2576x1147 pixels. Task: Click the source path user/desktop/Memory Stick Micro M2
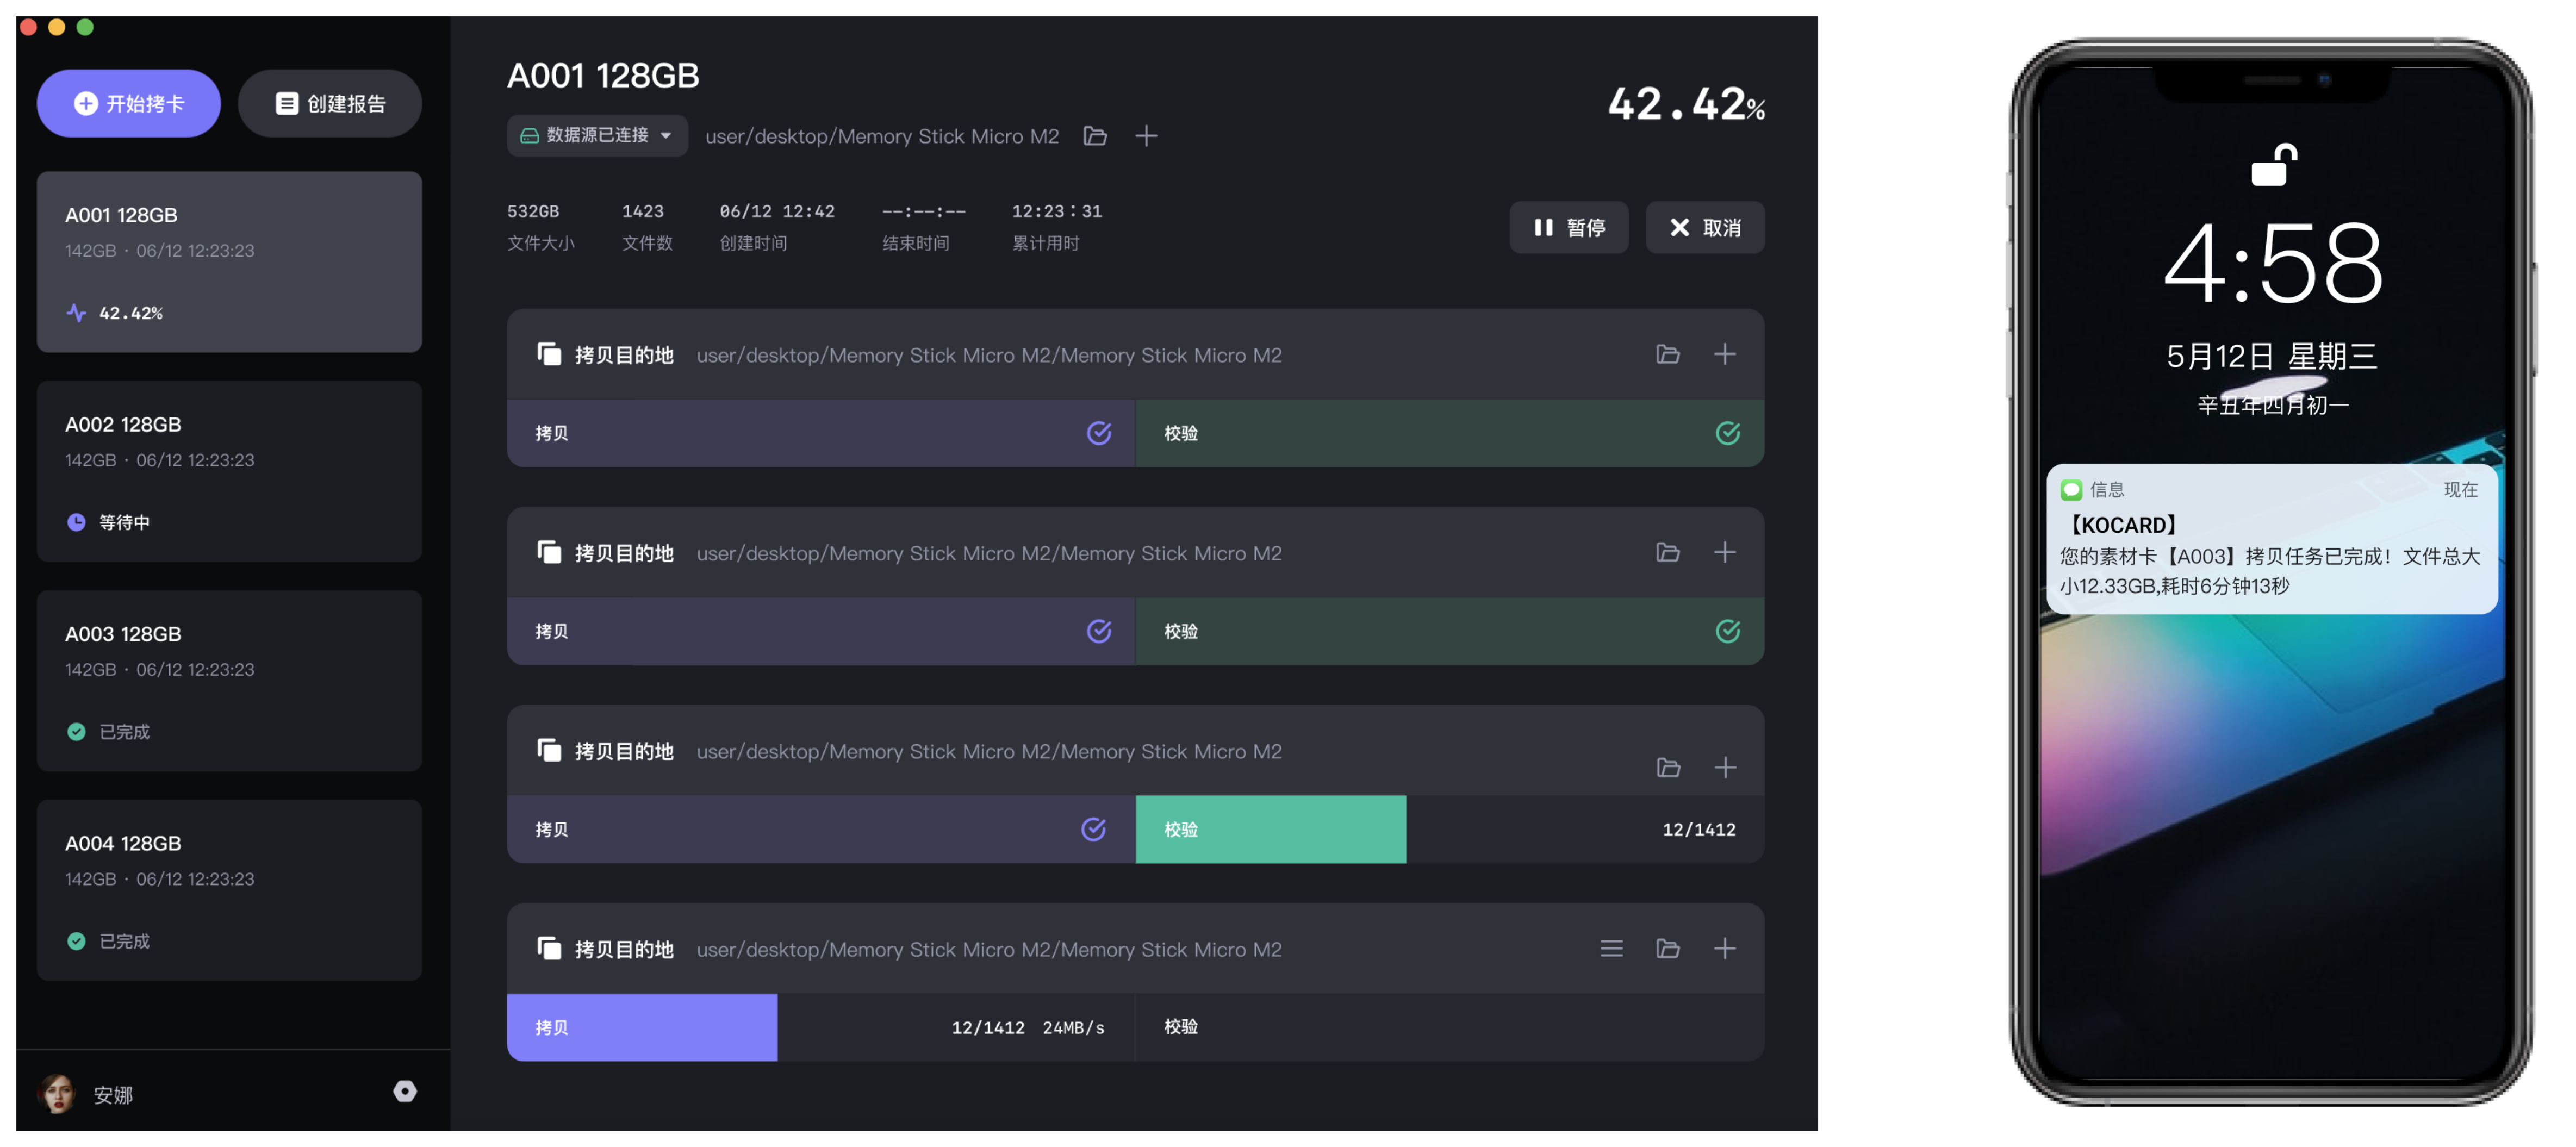point(881,136)
